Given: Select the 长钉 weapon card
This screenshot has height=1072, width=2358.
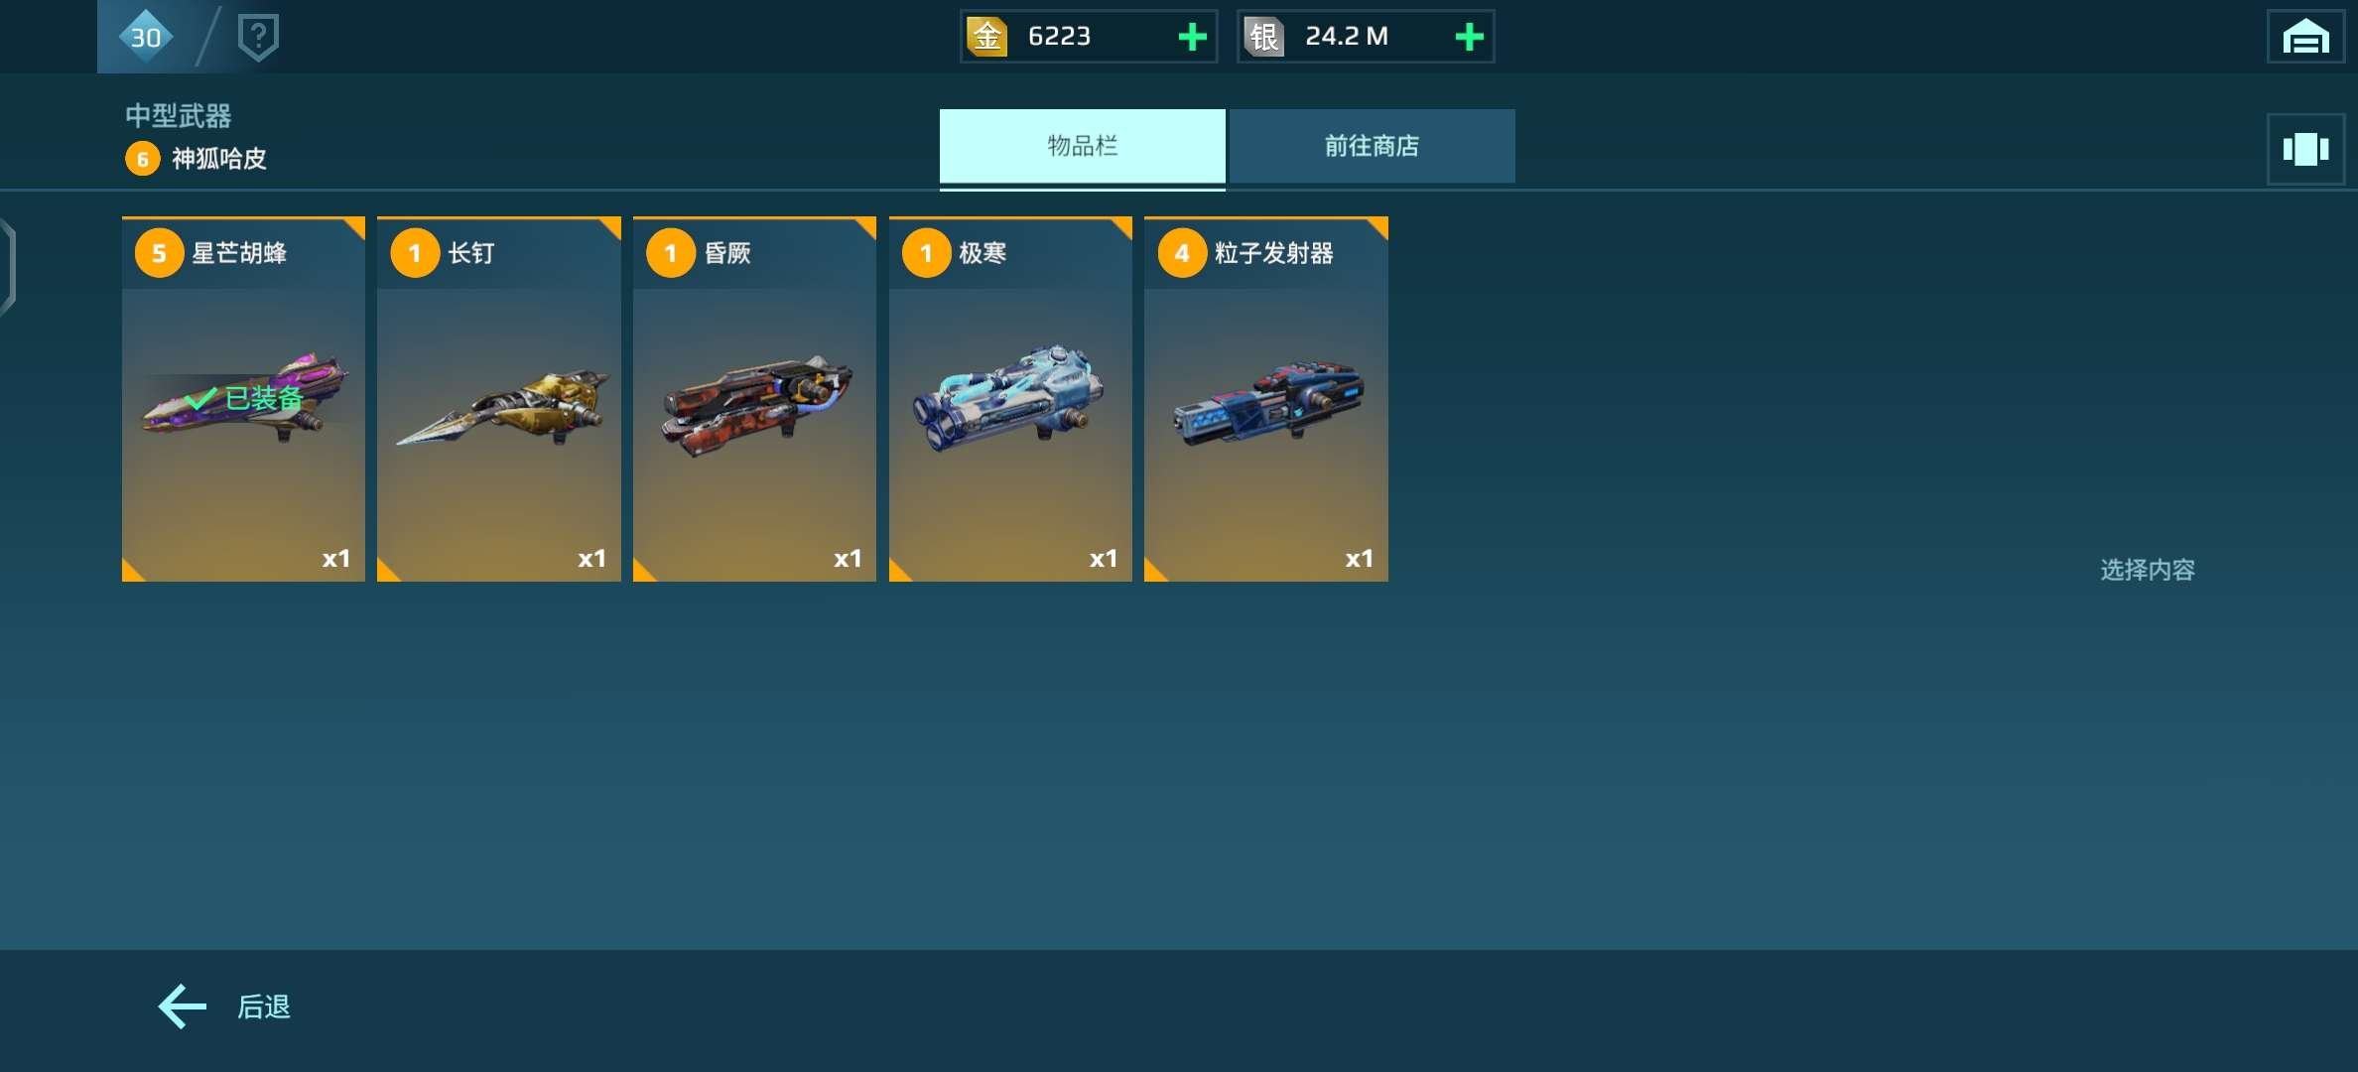Looking at the screenshot, I should 499,399.
